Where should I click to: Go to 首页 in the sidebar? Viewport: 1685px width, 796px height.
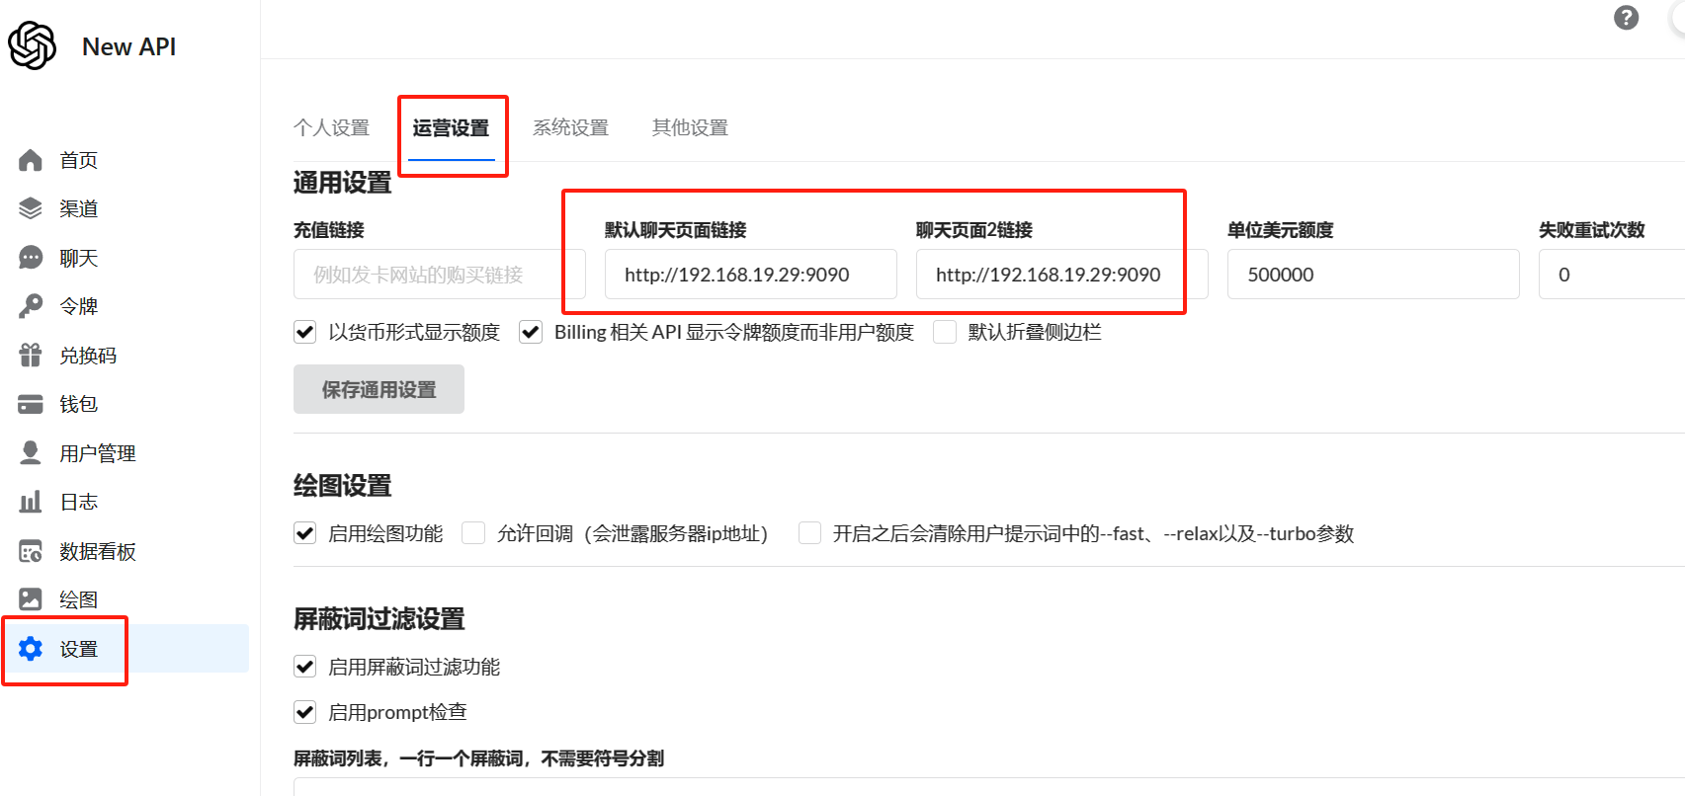[79, 160]
